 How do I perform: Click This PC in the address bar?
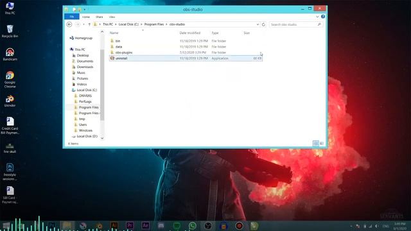coord(108,24)
